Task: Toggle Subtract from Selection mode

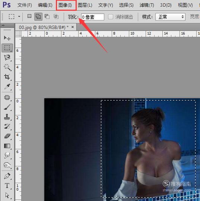Action: (x=47, y=17)
